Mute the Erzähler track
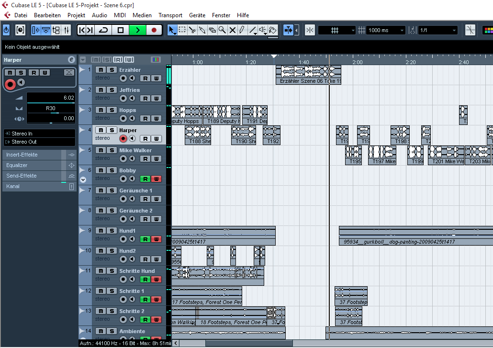The width and height of the screenshot is (493, 348). 101,70
